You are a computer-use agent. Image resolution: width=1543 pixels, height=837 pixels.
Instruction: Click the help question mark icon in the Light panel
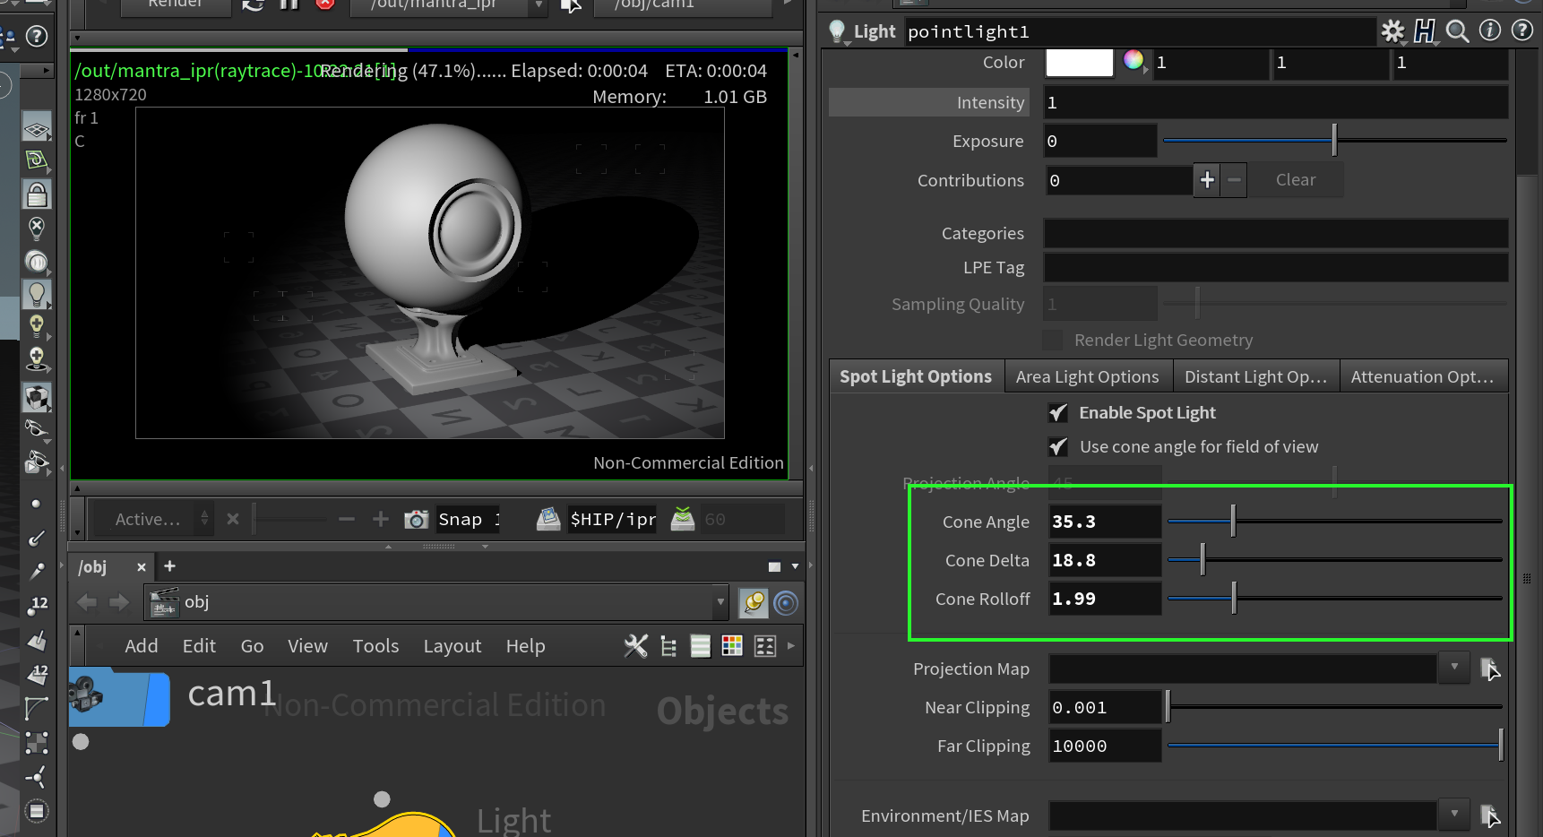click(1521, 30)
